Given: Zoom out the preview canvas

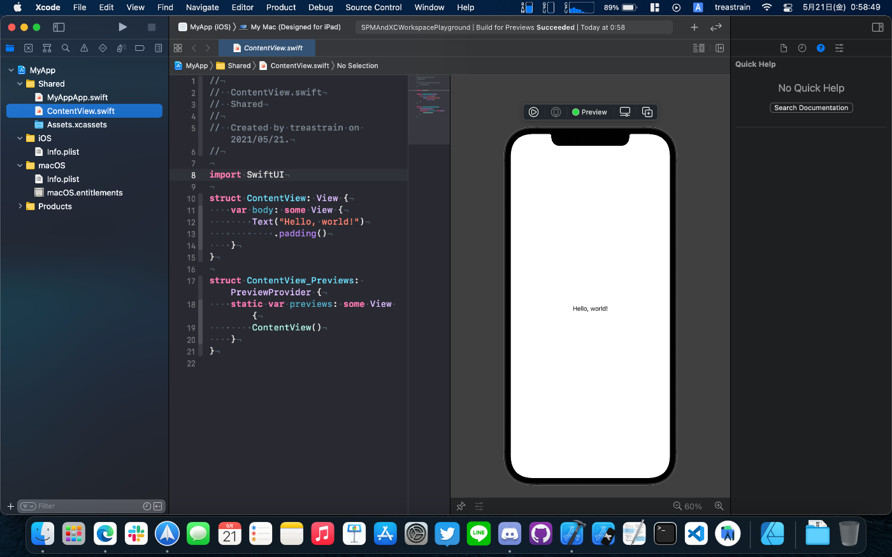Looking at the screenshot, I should pyautogui.click(x=677, y=506).
